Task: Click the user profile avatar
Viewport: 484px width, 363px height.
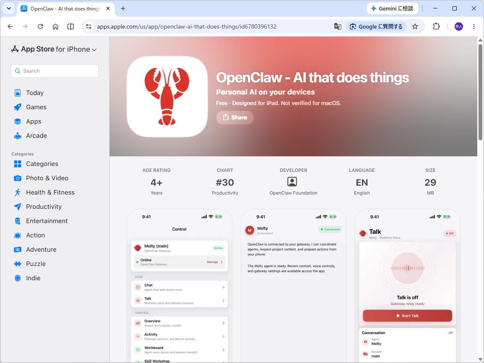Action: [x=458, y=26]
